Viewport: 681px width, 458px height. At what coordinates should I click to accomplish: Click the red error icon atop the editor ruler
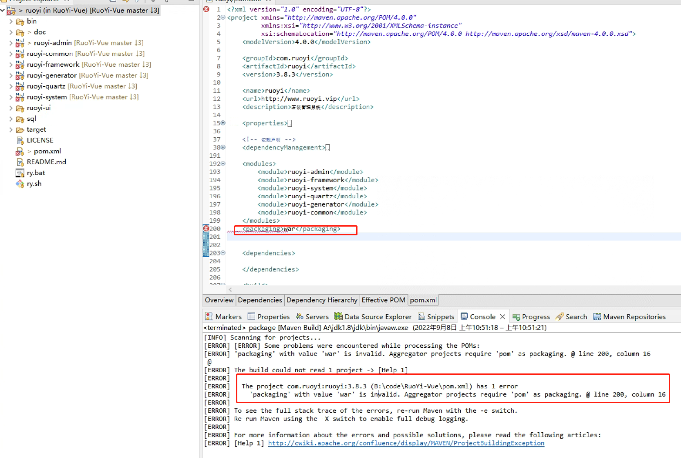tap(206, 9)
